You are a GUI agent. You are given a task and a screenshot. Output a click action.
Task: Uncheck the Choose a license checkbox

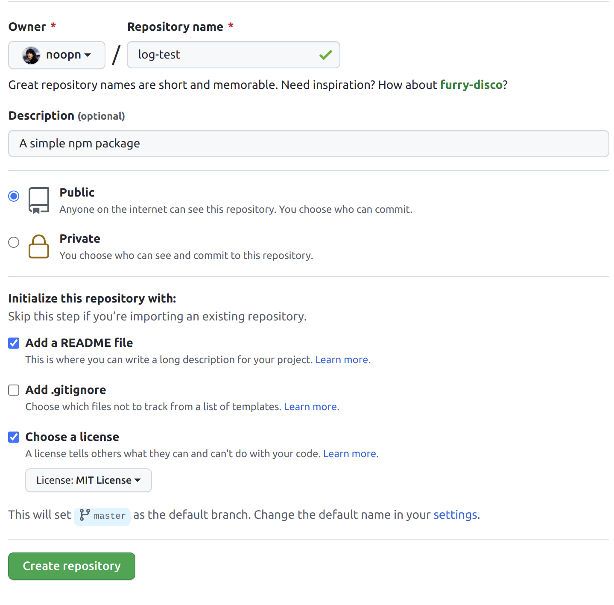[14, 437]
